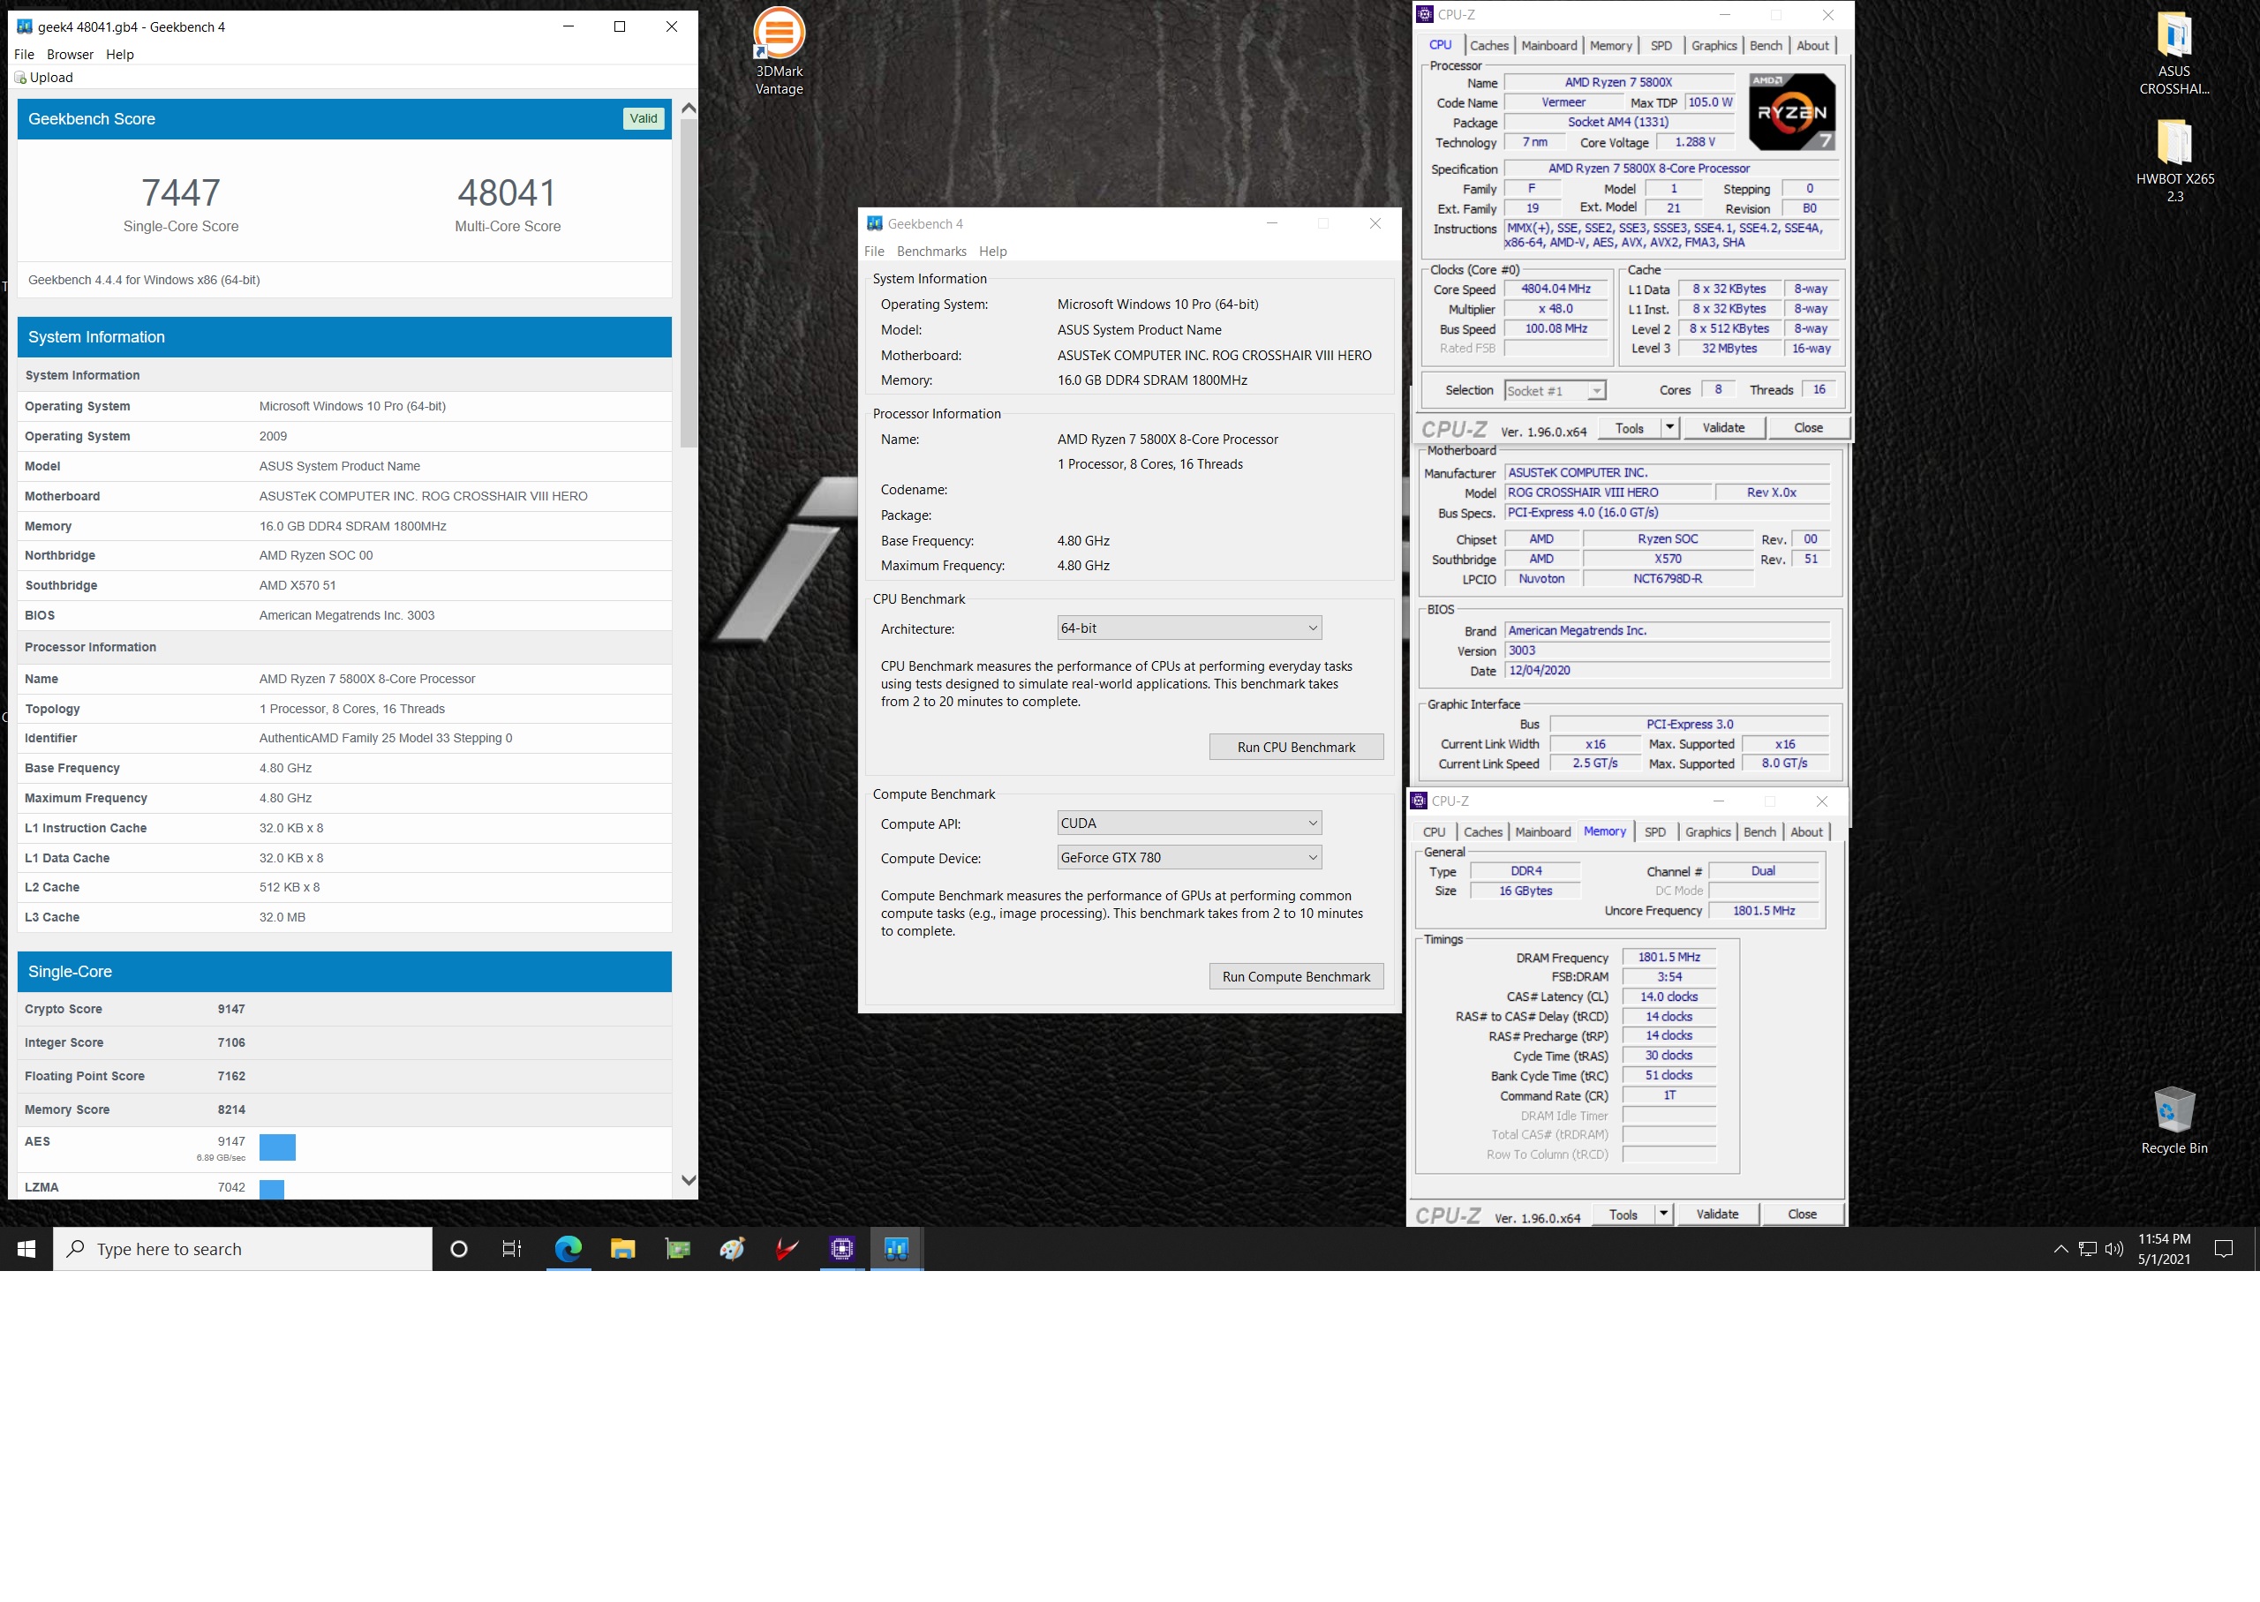
Task: Click the upper CPU-Z window title icon
Action: 1425,15
